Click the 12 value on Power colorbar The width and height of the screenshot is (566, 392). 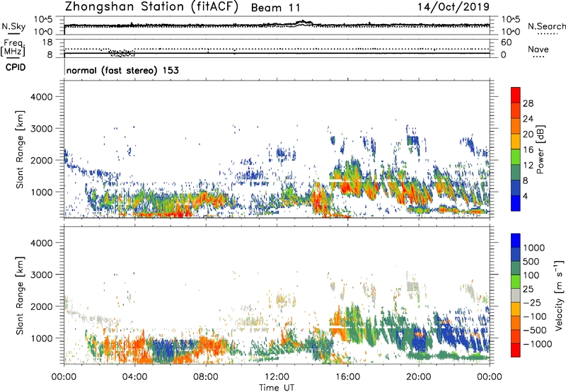pos(528,166)
